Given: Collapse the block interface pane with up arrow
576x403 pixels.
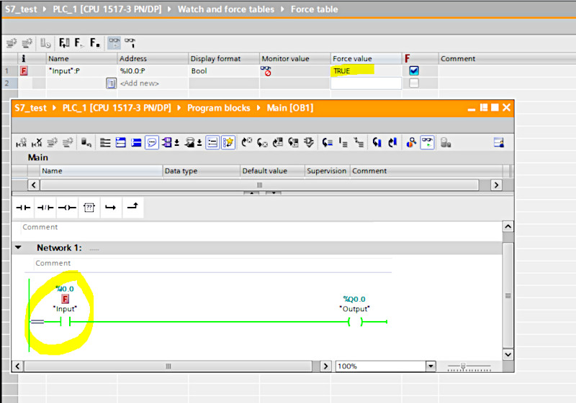Looking at the screenshot, I should [251, 193].
